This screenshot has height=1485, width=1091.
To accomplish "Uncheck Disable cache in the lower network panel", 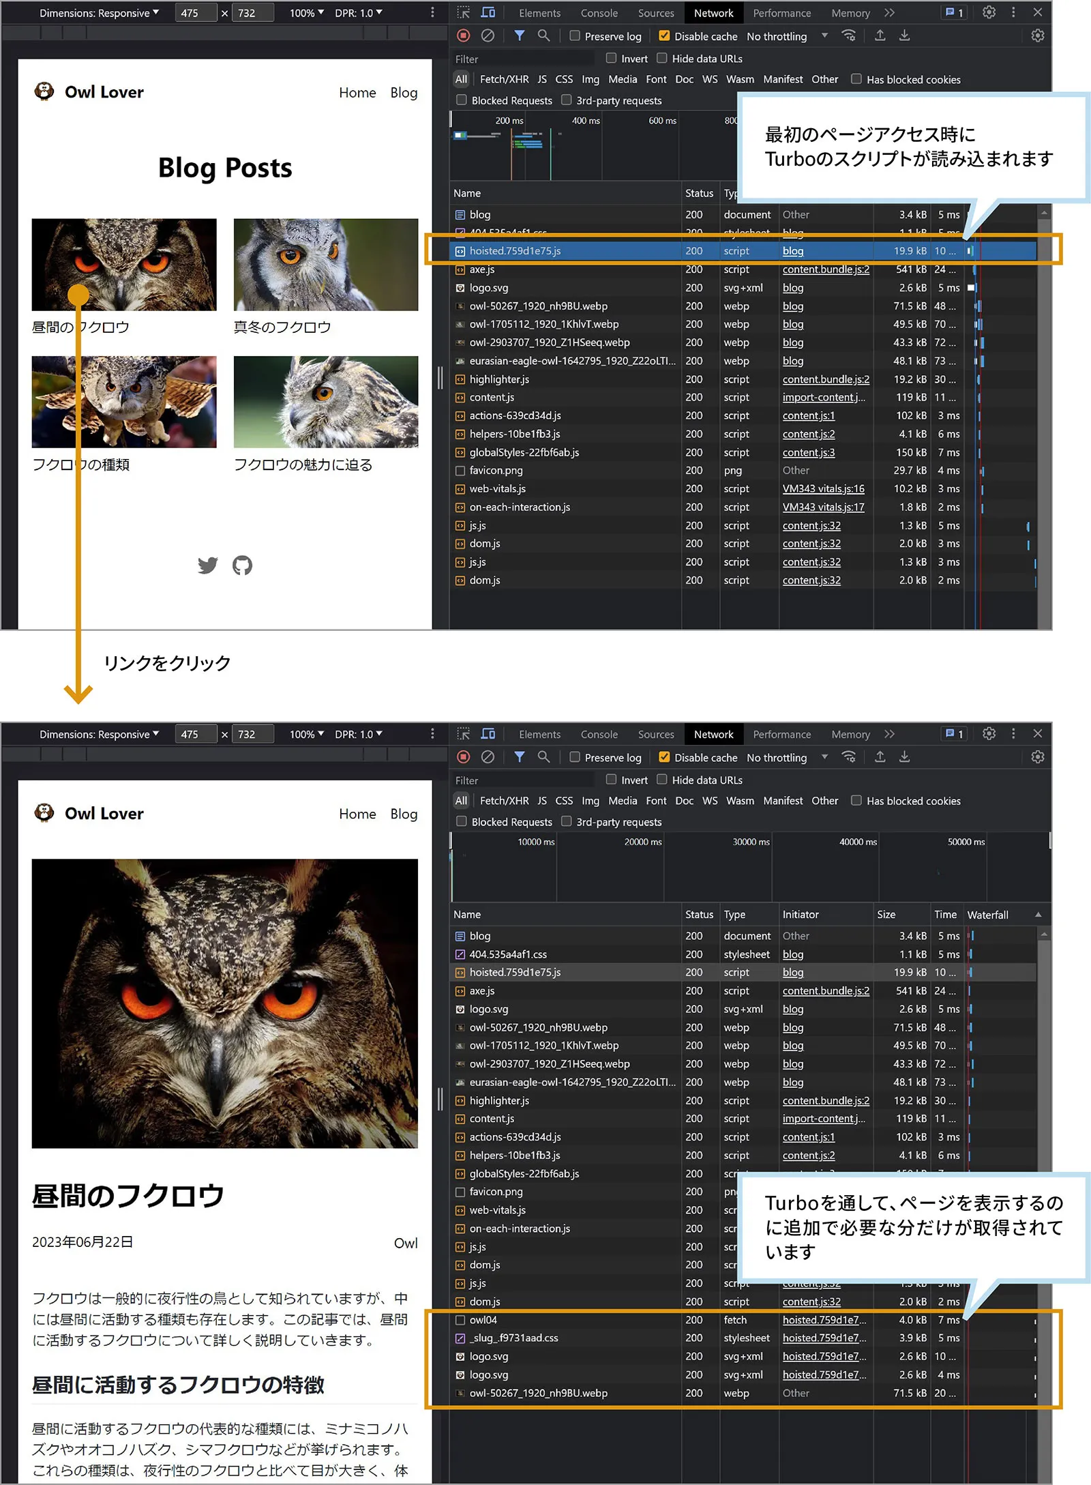I will pyautogui.click(x=664, y=757).
